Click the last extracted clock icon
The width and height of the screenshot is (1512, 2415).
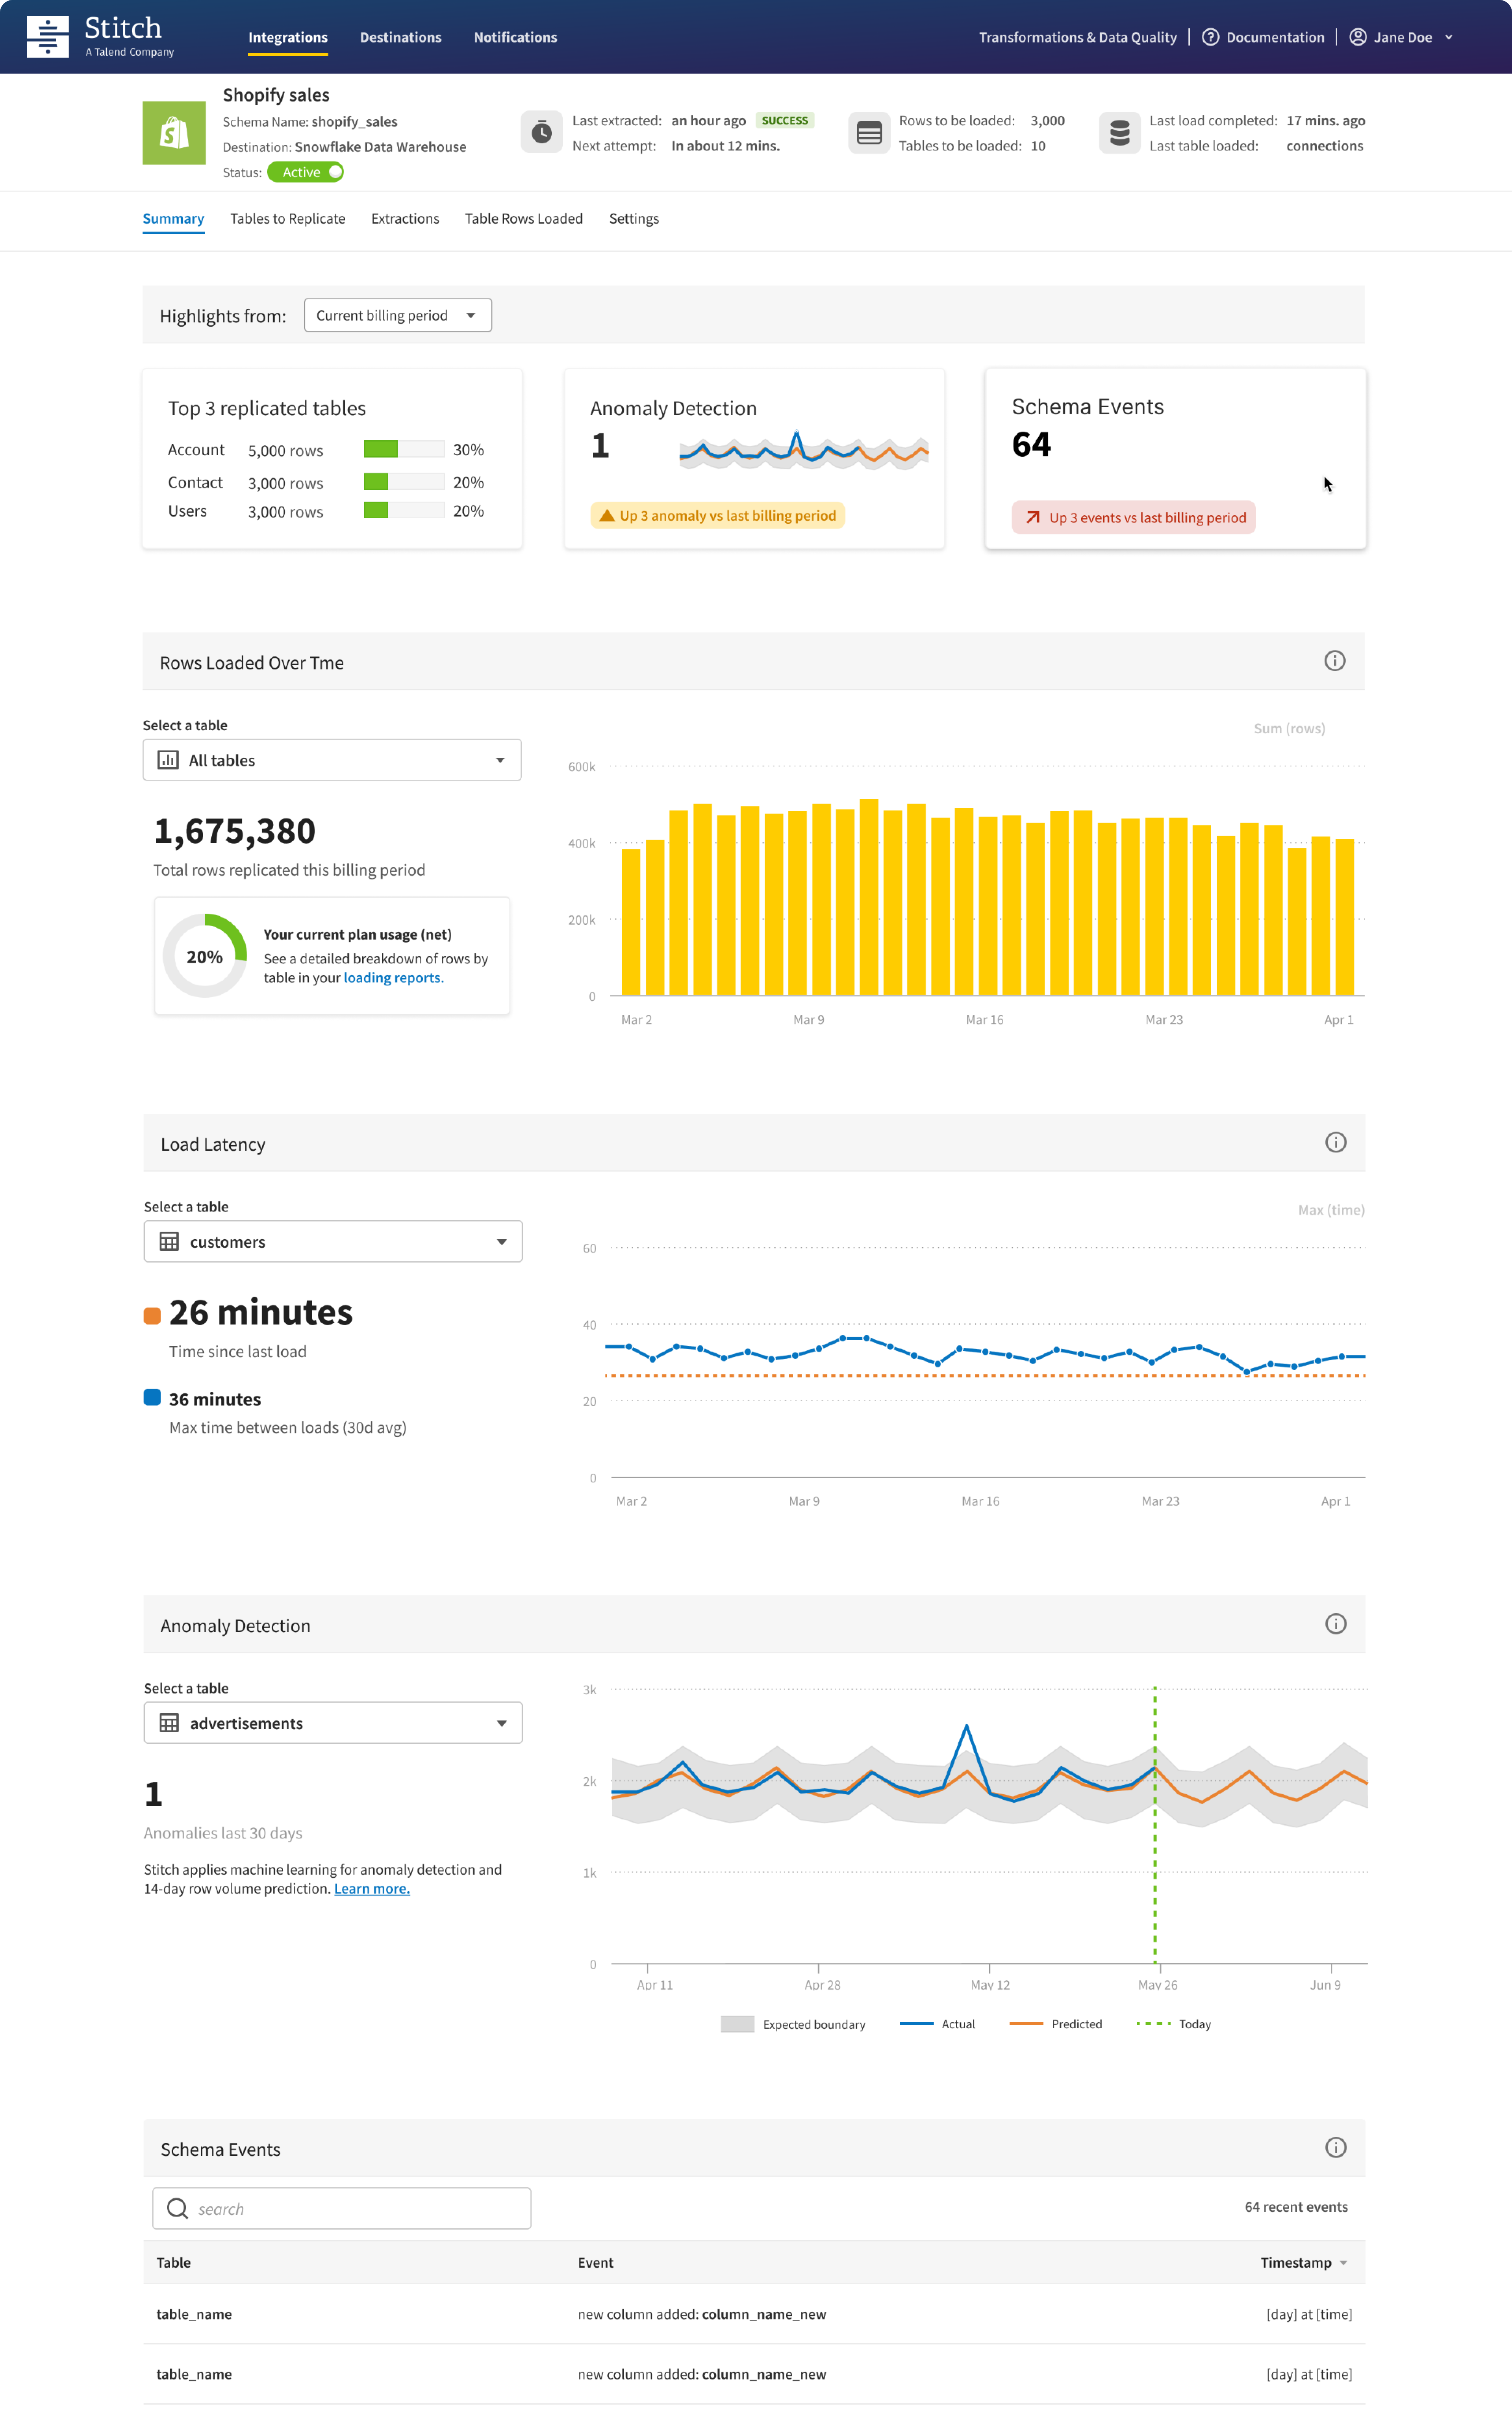click(541, 132)
